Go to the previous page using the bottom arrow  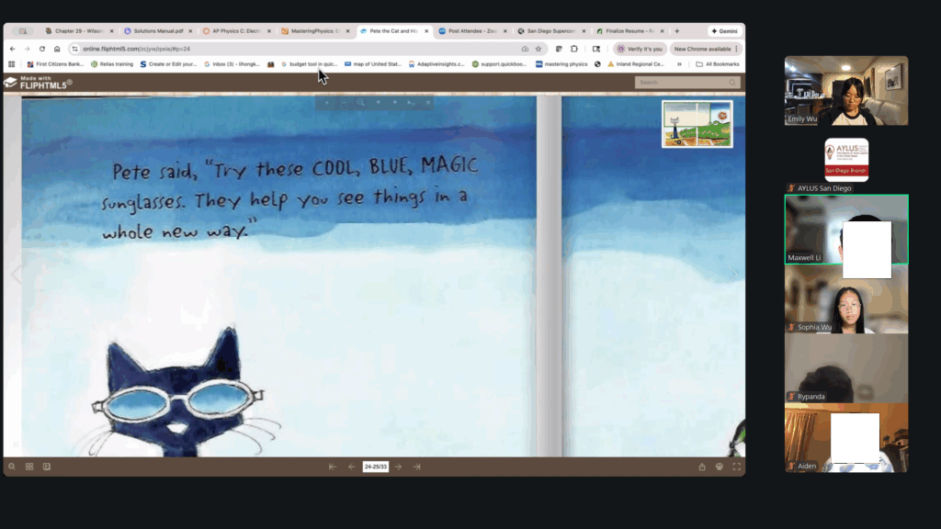click(x=351, y=467)
